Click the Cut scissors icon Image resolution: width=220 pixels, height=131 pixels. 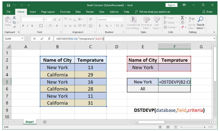(14, 18)
